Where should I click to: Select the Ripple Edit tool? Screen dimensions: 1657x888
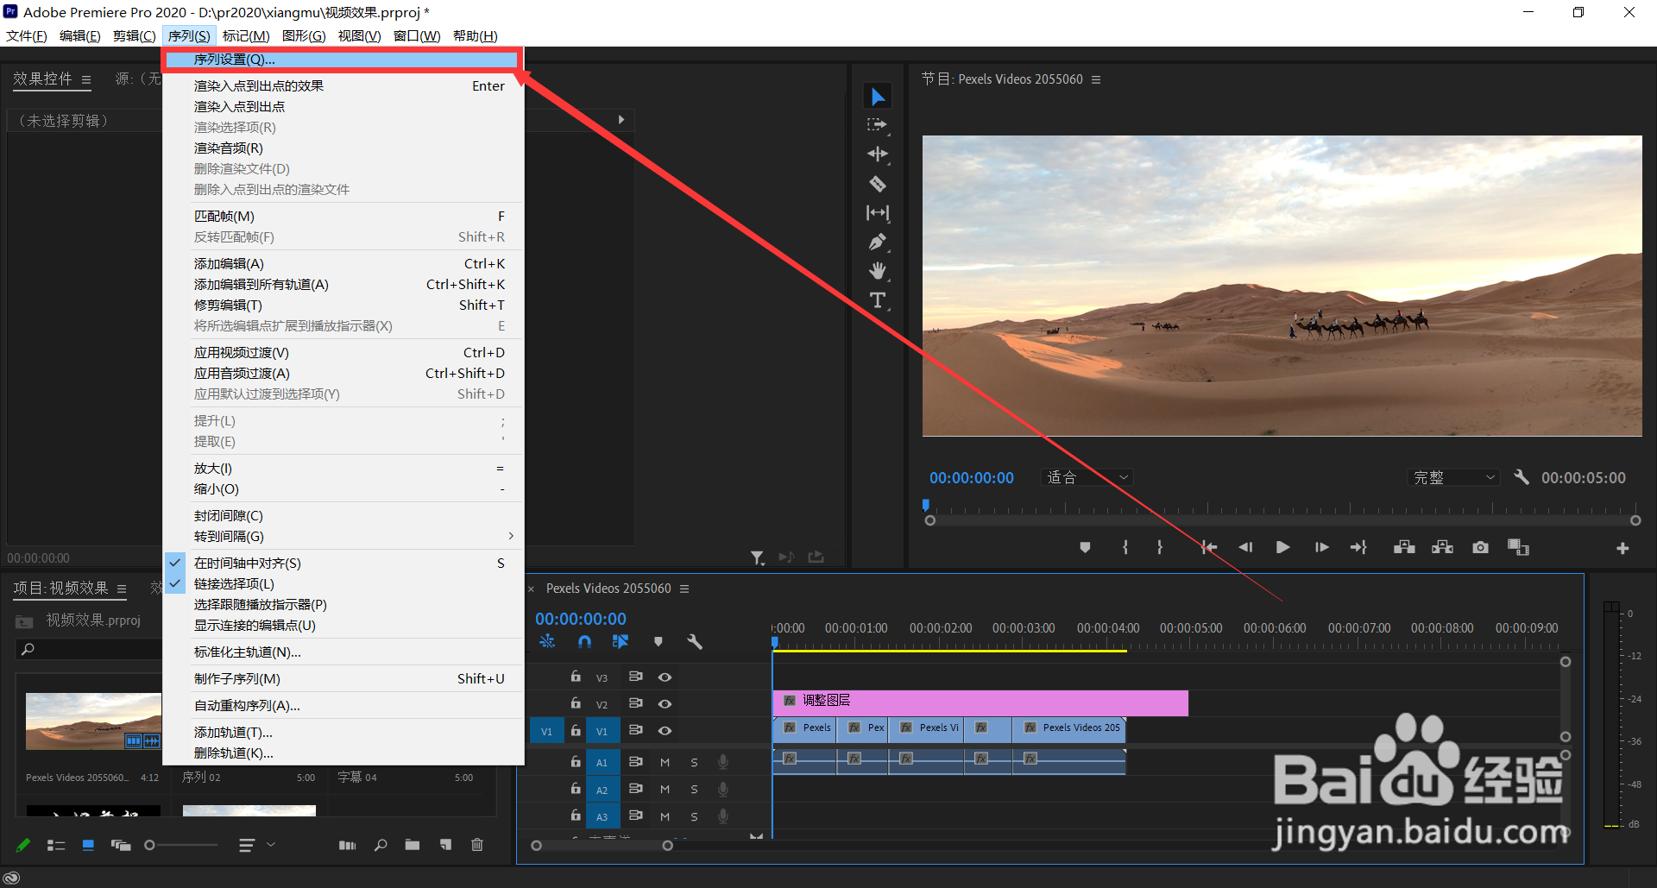pos(878,154)
